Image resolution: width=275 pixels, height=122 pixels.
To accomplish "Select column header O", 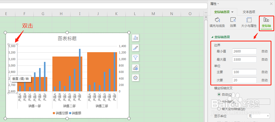I will point(190,14).
